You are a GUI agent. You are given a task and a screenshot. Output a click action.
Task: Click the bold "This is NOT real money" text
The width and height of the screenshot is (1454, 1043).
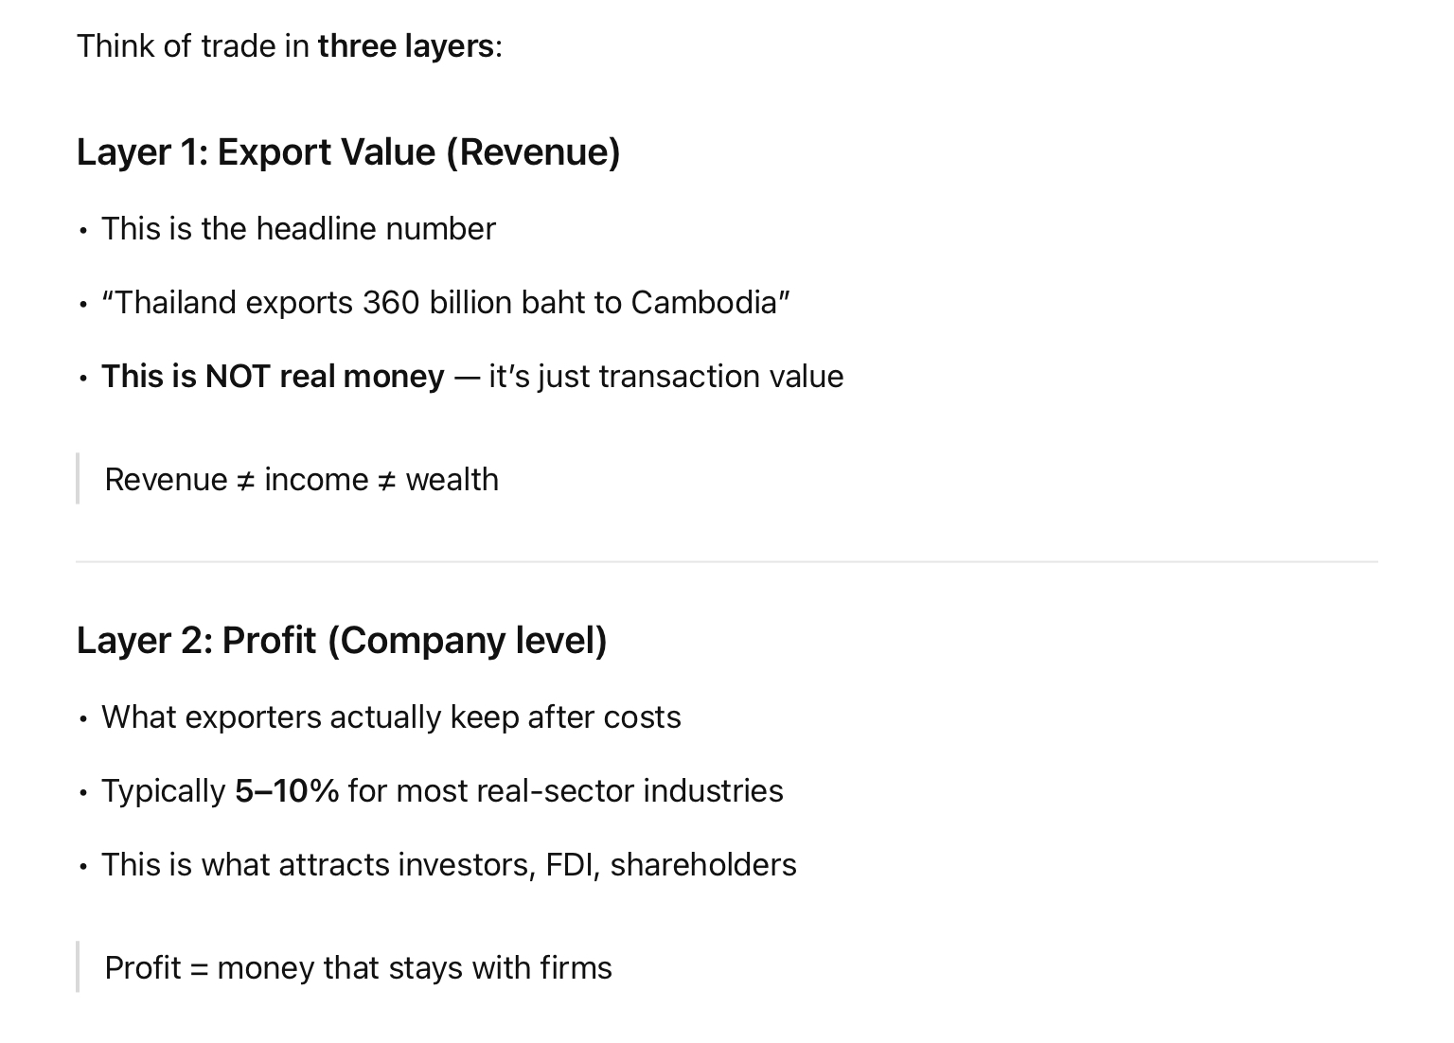tap(273, 377)
